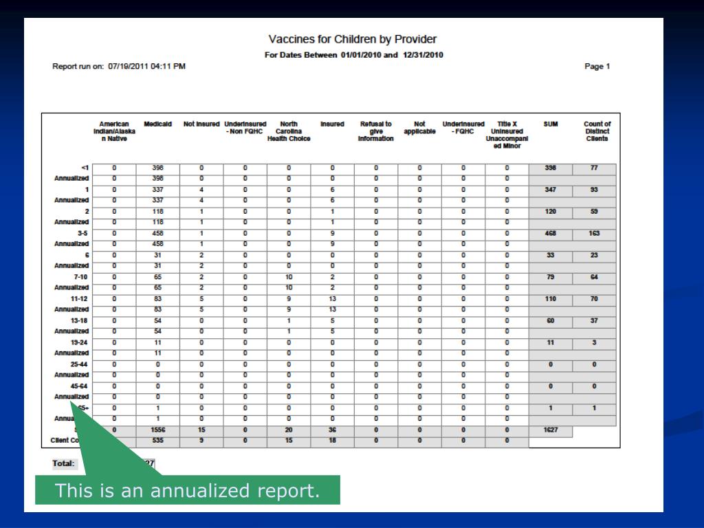Click the "North Carolina Health Choice" column header
704x528 pixels.
tap(289, 131)
